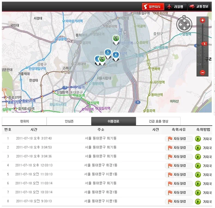Switch to 일반지도 map mode
This screenshot has height=208, width=215.
(x=153, y=7)
